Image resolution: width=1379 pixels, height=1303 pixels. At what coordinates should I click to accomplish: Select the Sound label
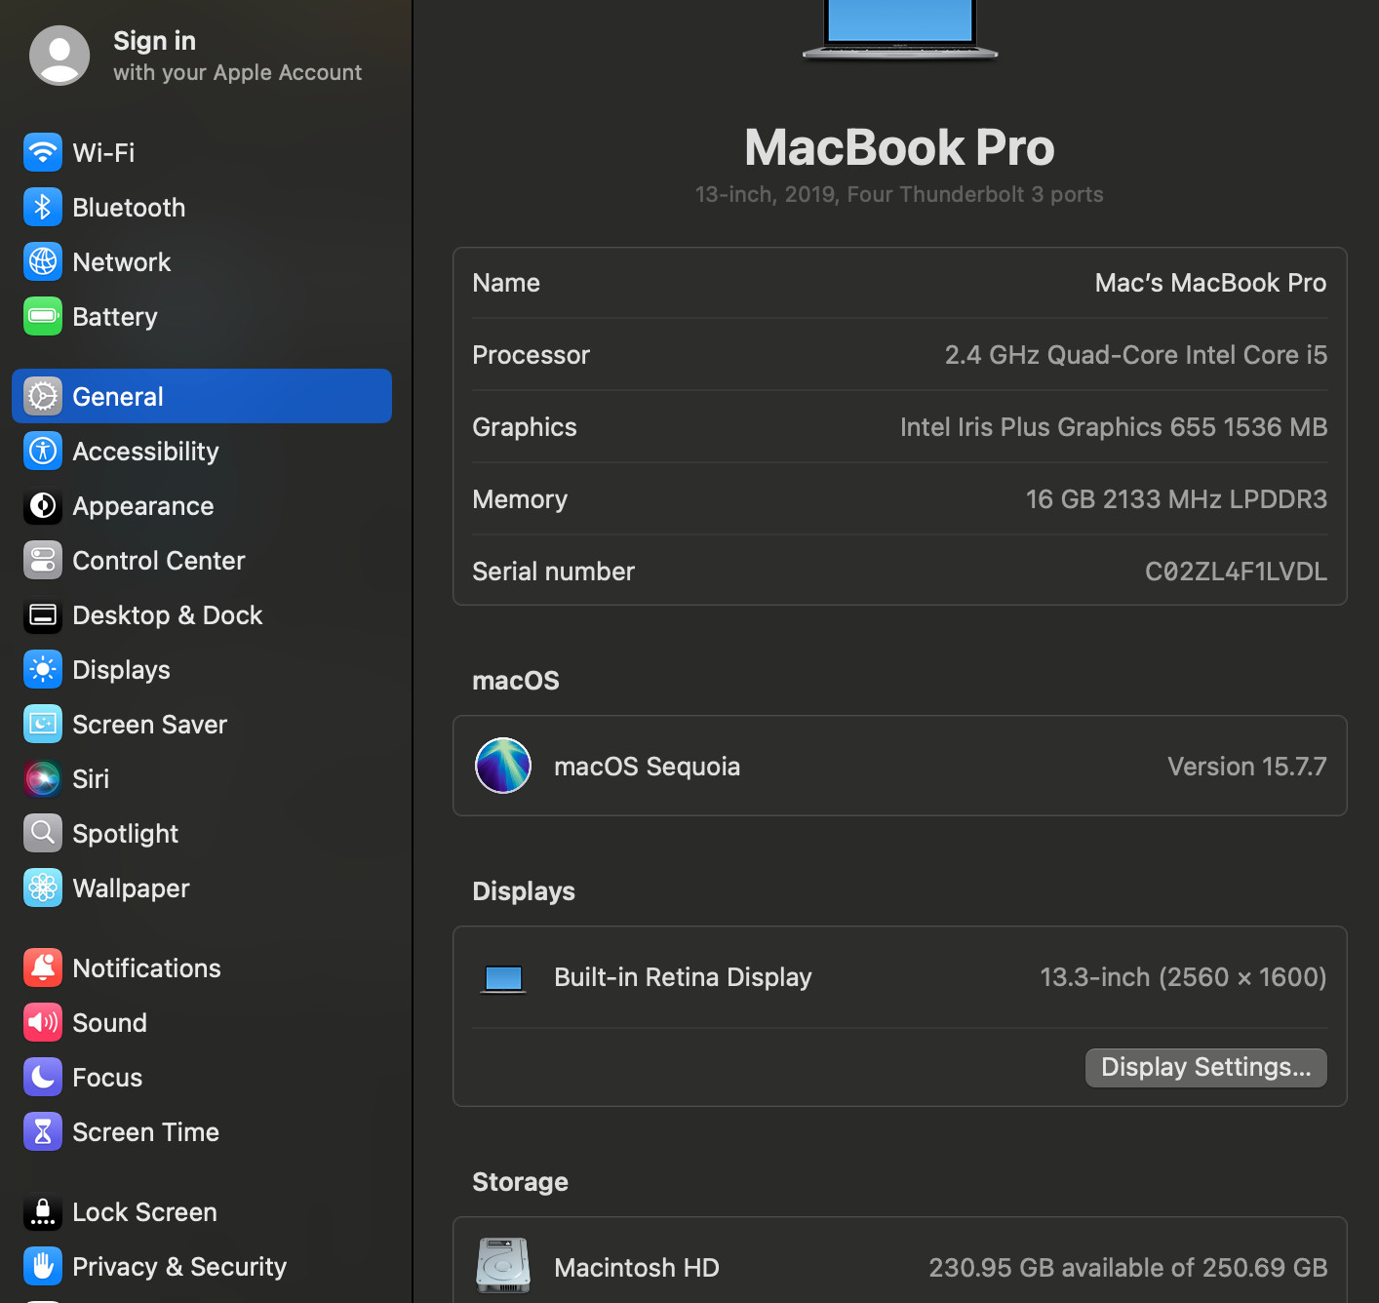(x=109, y=1022)
